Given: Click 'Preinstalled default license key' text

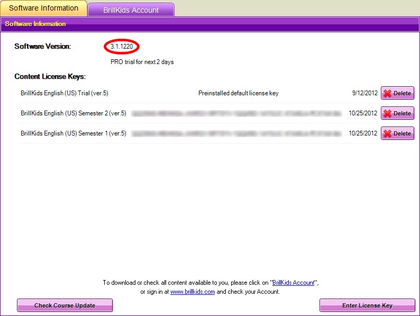Looking at the screenshot, I should point(239,93).
